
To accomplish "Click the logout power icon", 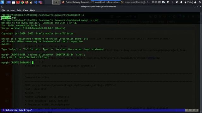I will click(200, 2).
